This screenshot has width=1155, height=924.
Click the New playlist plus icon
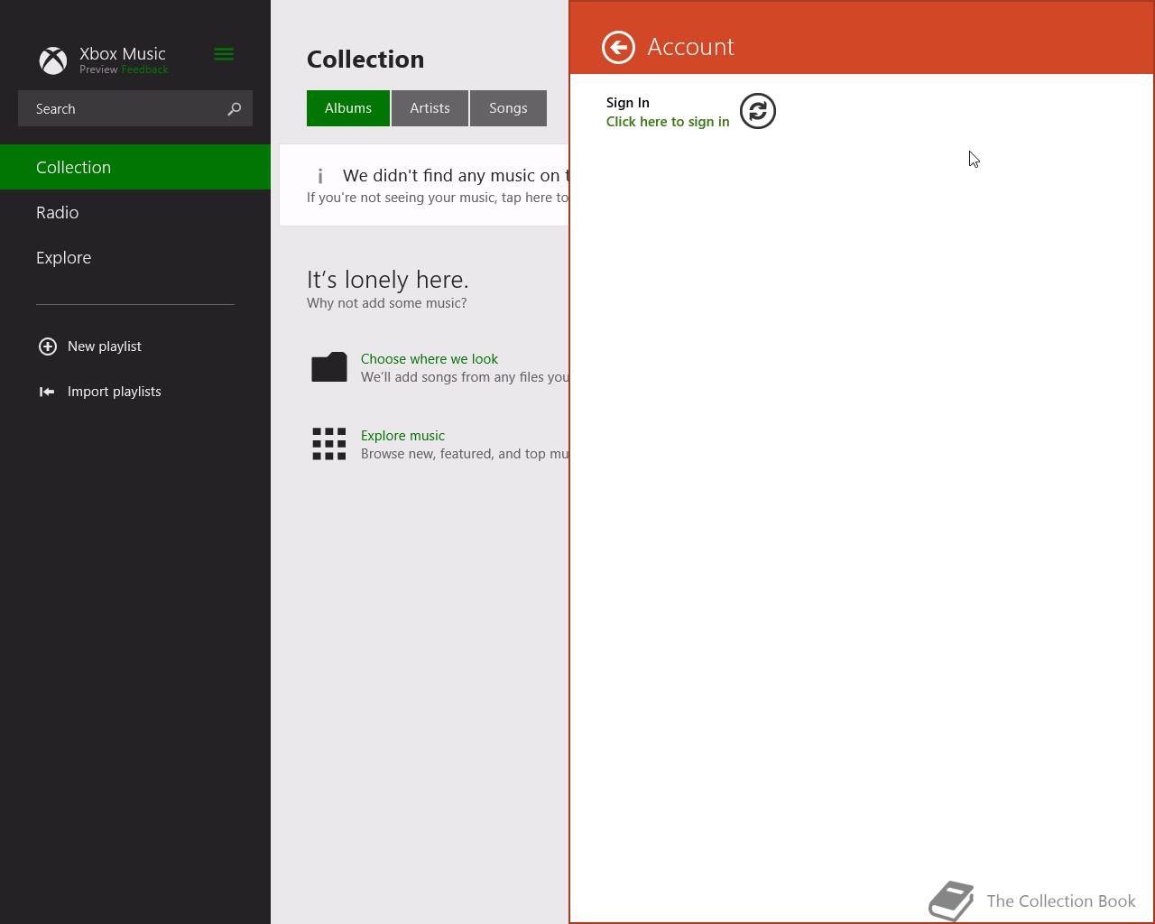[x=48, y=346]
